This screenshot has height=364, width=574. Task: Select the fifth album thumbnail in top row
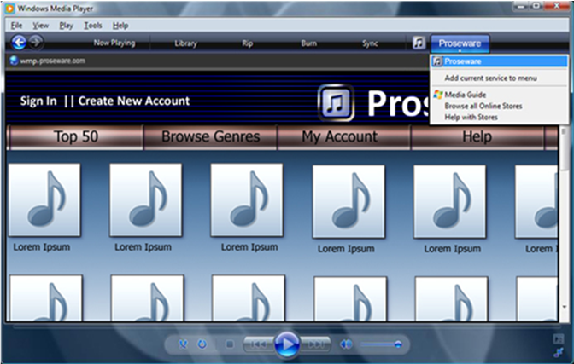point(449,201)
